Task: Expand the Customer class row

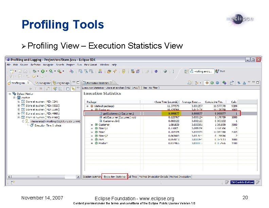Action: (x=92, y=125)
